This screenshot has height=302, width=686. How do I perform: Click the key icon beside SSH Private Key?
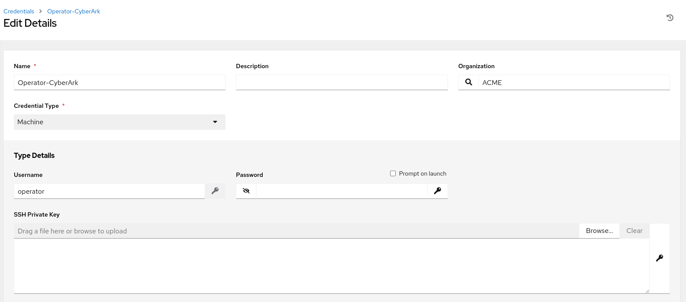[x=659, y=258]
